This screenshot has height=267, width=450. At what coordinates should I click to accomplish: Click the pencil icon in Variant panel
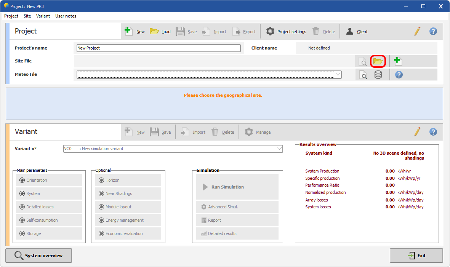click(417, 132)
